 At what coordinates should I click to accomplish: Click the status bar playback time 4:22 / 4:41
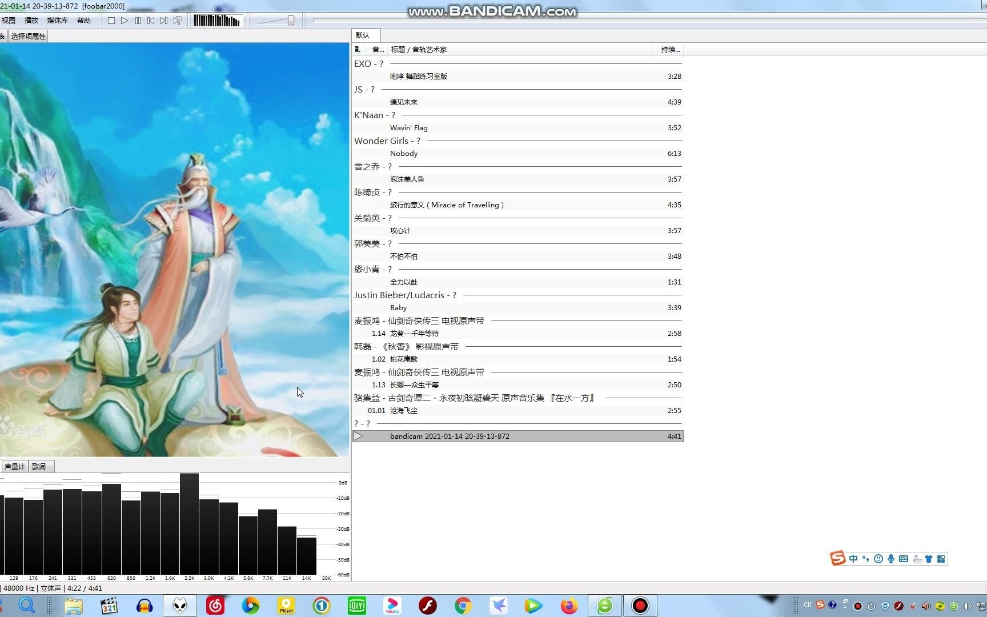click(x=85, y=588)
